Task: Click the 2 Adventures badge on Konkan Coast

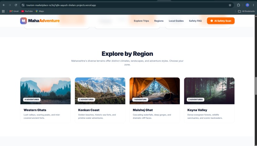Action: [x=86, y=99]
